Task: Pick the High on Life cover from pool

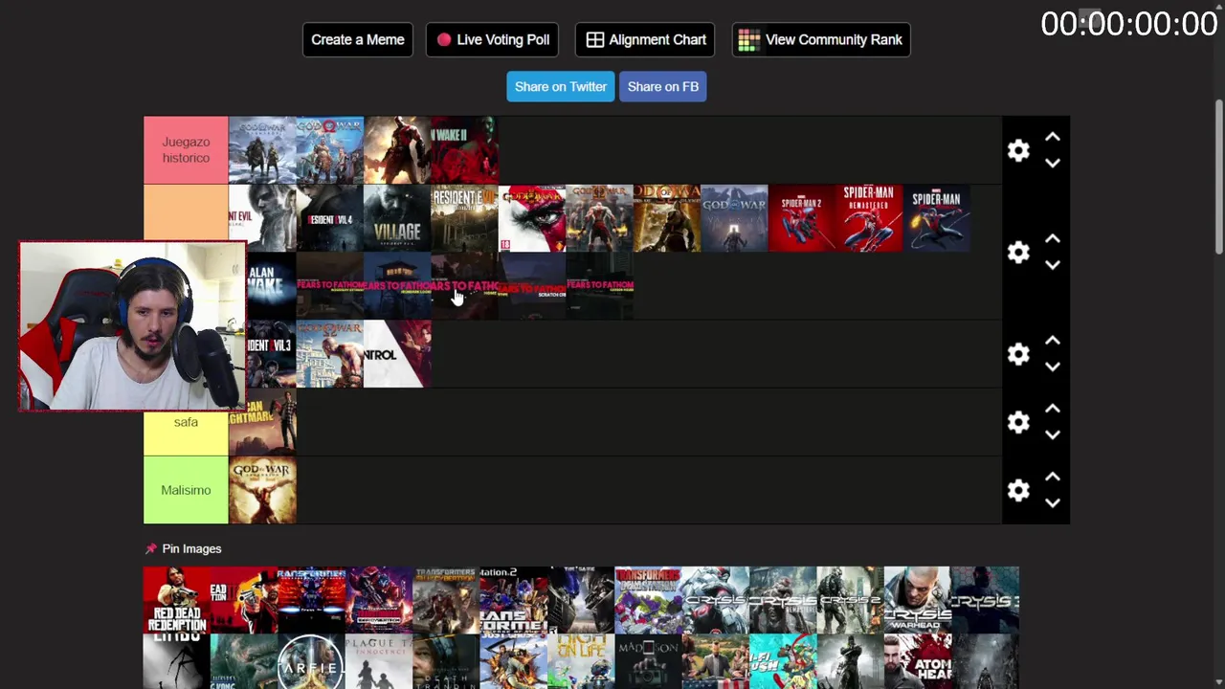Action: (581, 661)
